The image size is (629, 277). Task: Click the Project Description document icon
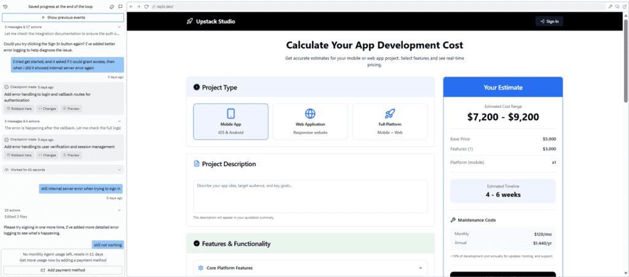coord(197,164)
